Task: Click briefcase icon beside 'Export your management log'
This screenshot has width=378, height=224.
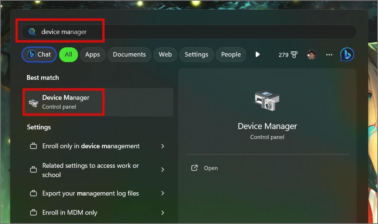Action: pos(34,193)
